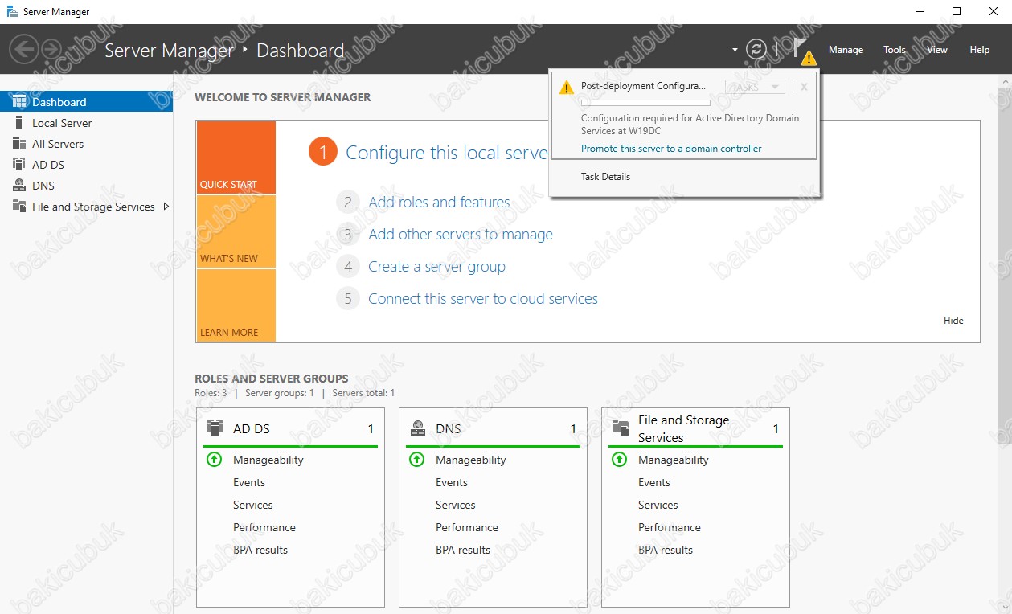The height and width of the screenshot is (614, 1012).
Task: Click File and Storage Services tile icon
Action: point(620,428)
